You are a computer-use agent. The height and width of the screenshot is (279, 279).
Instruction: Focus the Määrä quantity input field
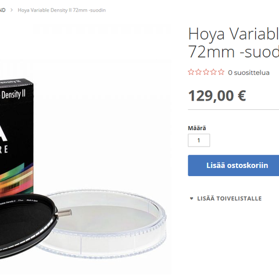199,140
